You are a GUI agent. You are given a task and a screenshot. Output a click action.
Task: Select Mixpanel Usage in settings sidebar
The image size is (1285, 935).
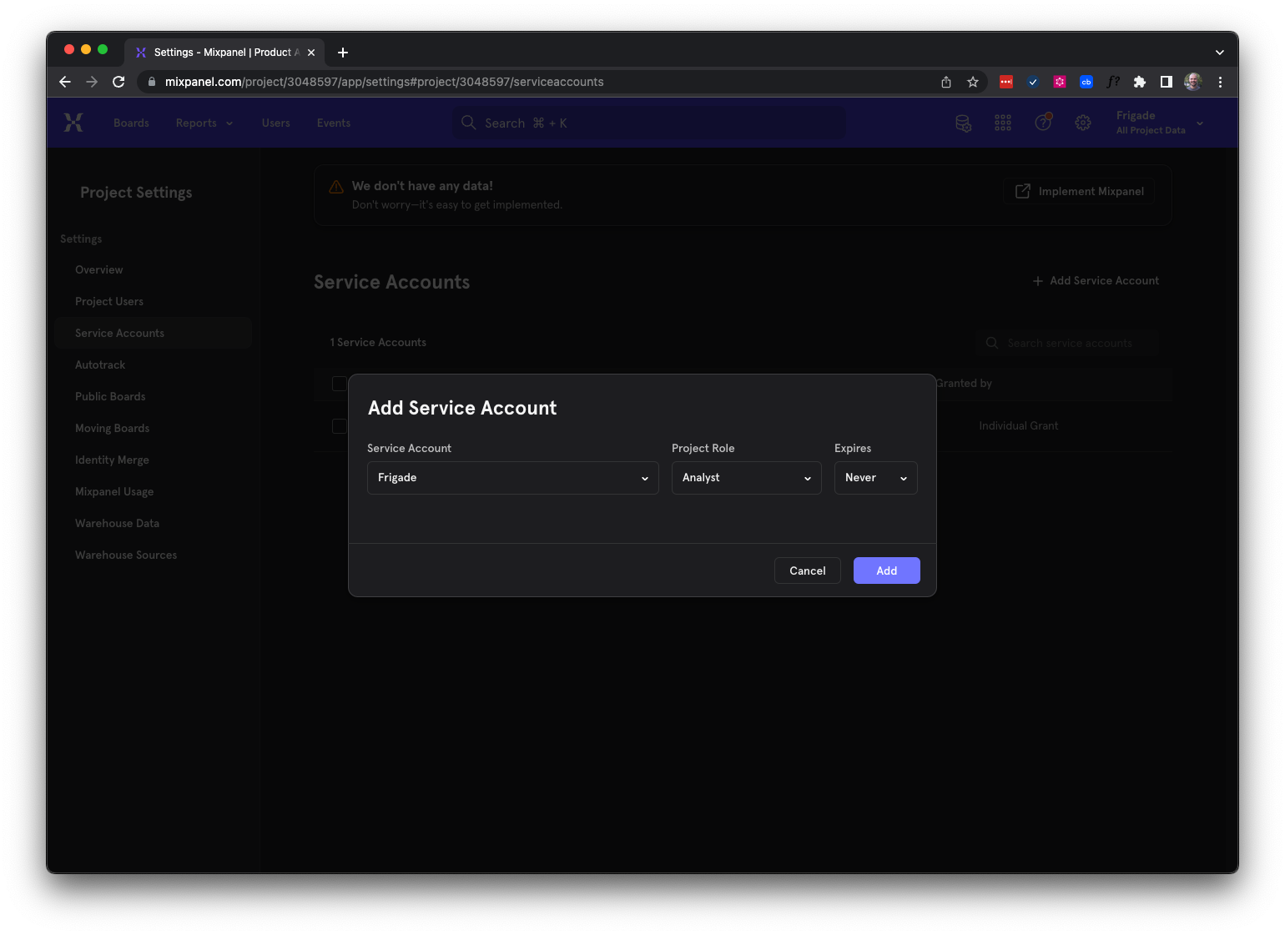coord(114,491)
